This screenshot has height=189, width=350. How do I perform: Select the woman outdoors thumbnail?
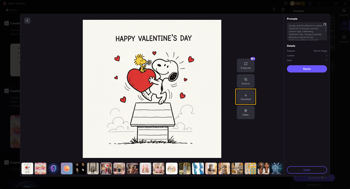pos(185,168)
